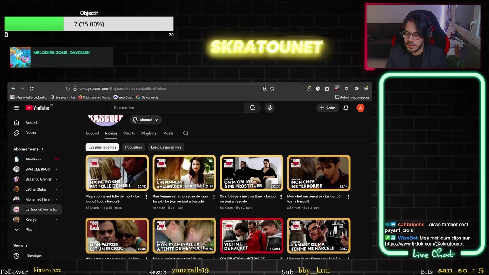Click the red extension icon with badge 21

click(x=337, y=88)
